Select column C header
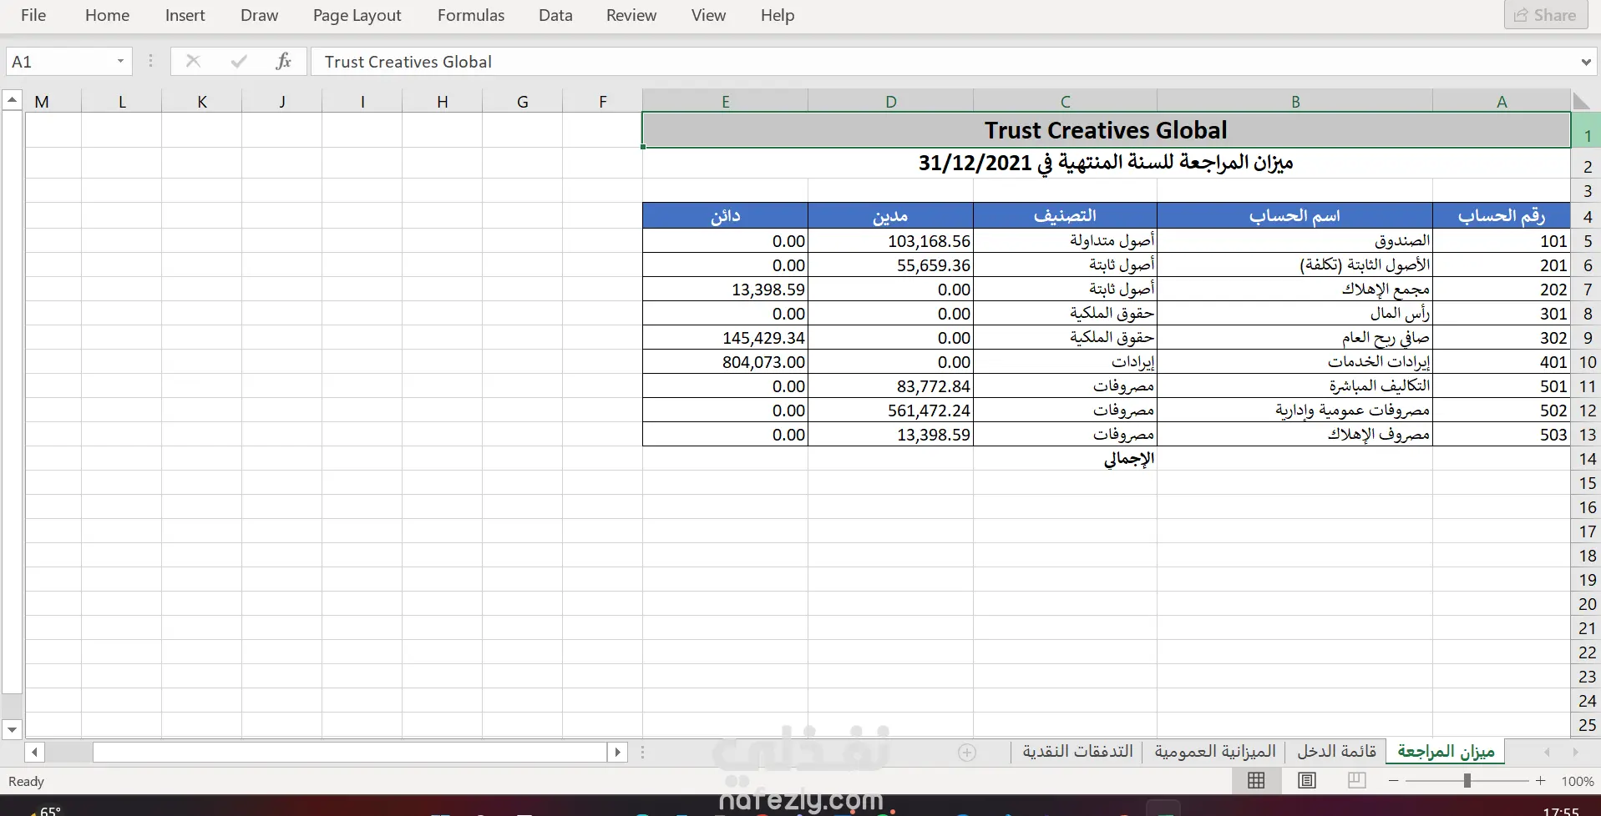This screenshot has height=816, width=1601. (x=1065, y=101)
